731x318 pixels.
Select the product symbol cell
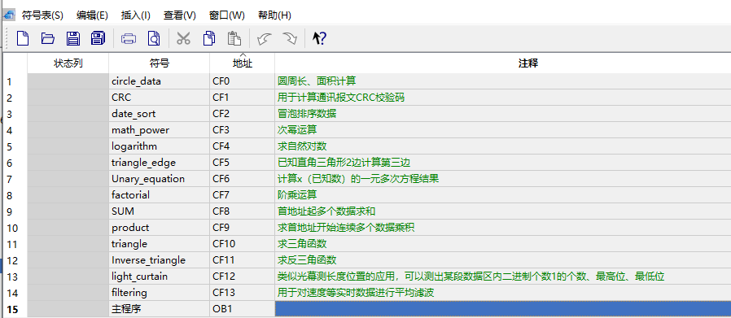(x=159, y=229)
